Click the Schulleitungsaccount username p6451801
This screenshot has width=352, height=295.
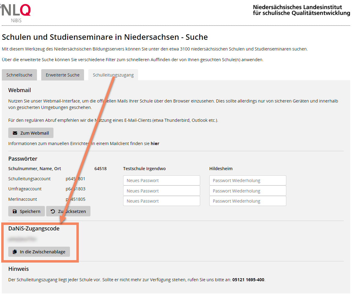tap(75, 179)
